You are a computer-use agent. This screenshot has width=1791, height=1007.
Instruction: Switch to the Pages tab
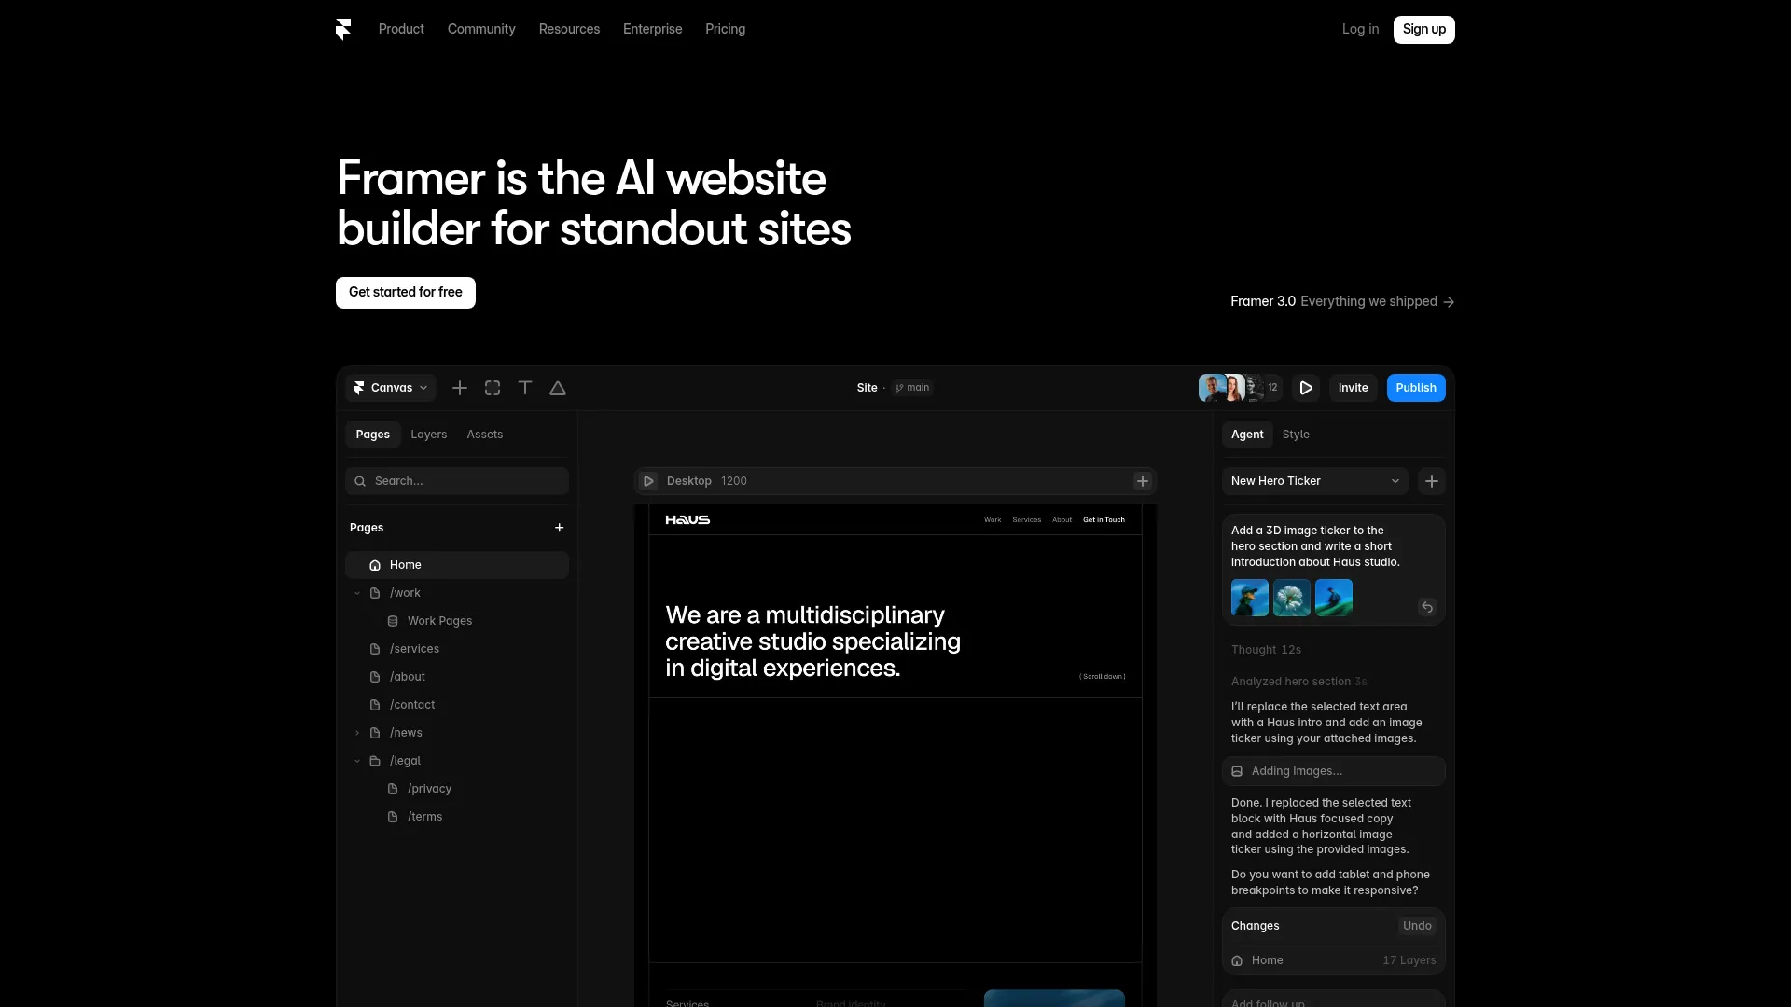373,435
